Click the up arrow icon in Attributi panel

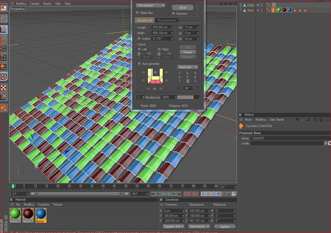(x=309, y=120)
